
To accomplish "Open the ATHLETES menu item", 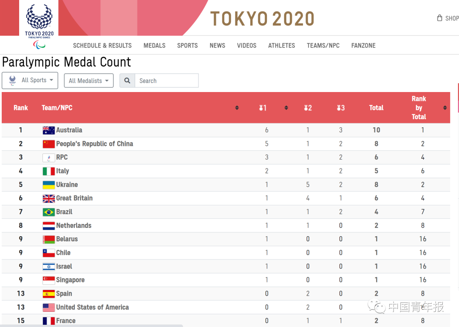I will click(x=281, y=45).
